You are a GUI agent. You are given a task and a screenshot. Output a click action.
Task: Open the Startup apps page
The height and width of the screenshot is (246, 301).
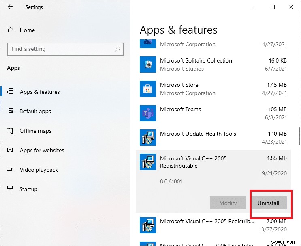click(x=28, y=189)
